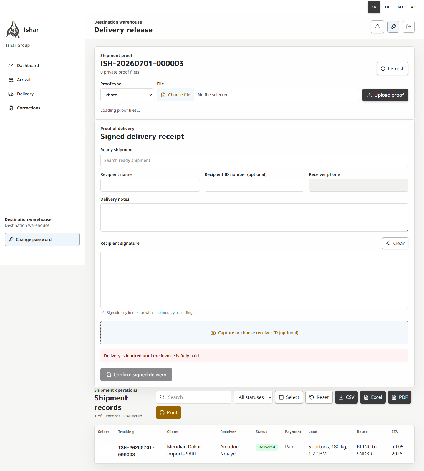This screenshot has width=424, height=471.
Task: Switch language to FR
Action: 387,7
